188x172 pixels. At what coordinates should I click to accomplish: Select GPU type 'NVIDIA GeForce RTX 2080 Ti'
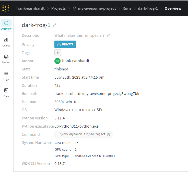tap(96, 156)
